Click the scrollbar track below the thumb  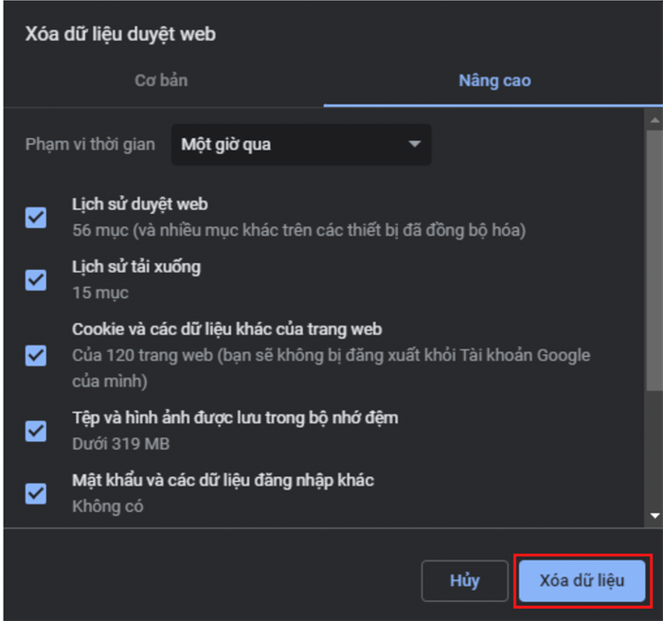click(x=654, y=451)
